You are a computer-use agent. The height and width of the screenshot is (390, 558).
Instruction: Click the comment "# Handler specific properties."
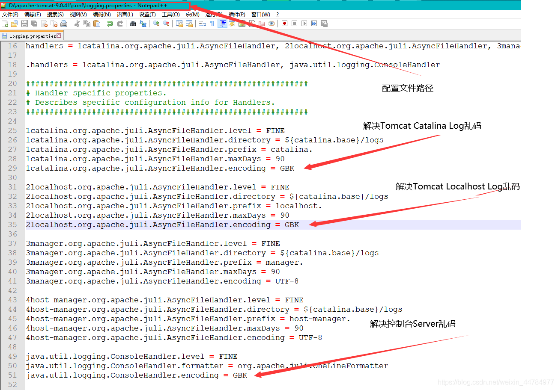click(96, 93)
